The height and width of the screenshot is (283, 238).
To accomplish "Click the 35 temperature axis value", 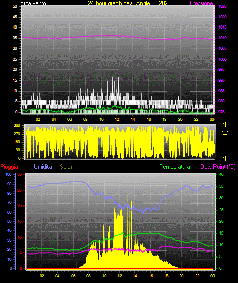I will [221, 186].
